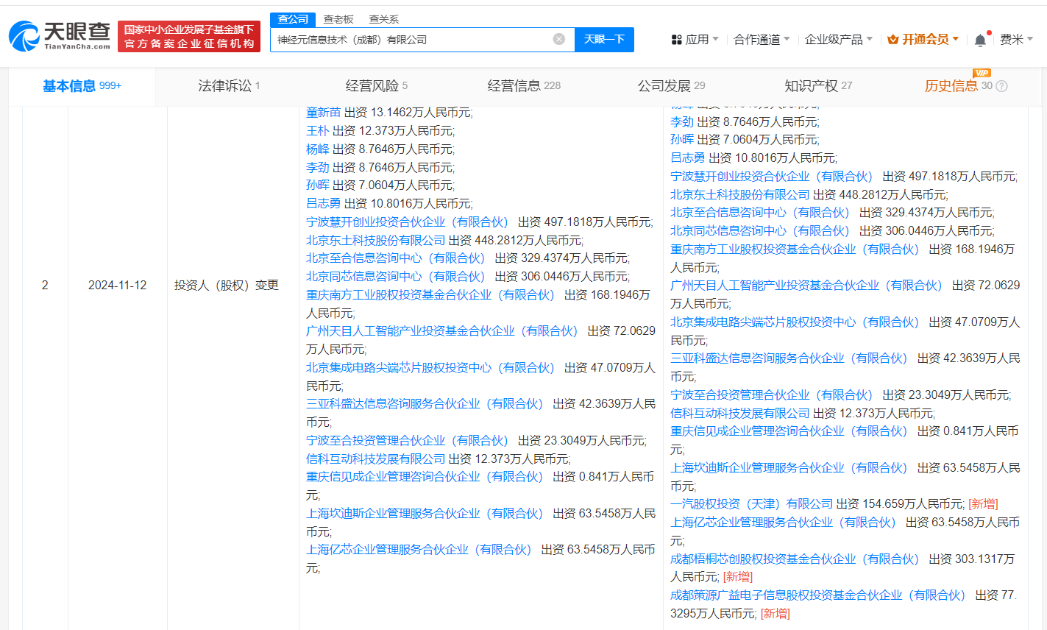Clear the search box with the X icon

pyautogui.click(x=559, y=39)
